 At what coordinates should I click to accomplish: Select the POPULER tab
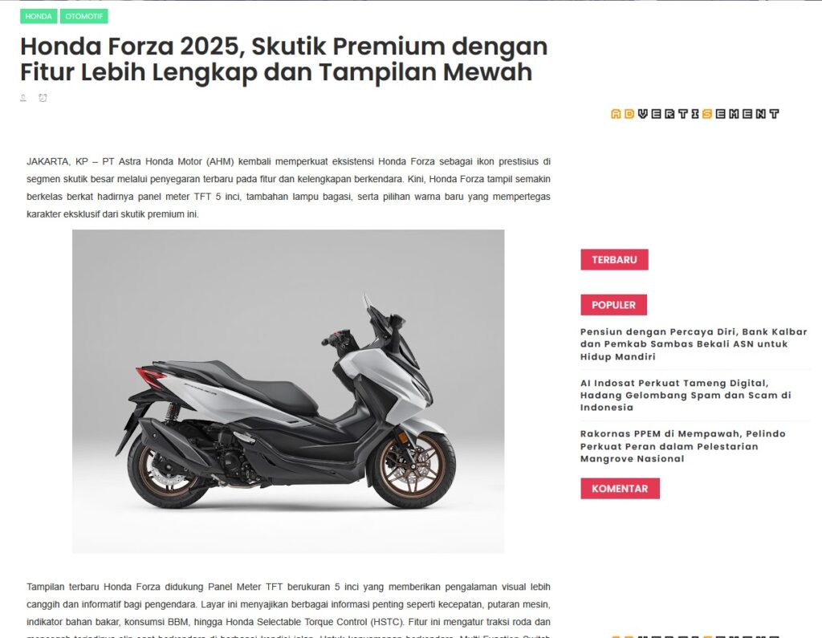(613, 305)
